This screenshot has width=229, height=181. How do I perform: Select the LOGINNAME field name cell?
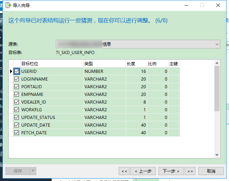click(x=52, y=79)
